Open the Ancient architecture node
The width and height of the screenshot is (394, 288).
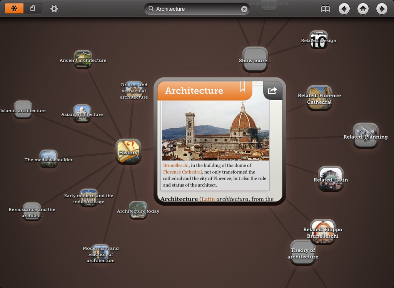coord(83,59)
